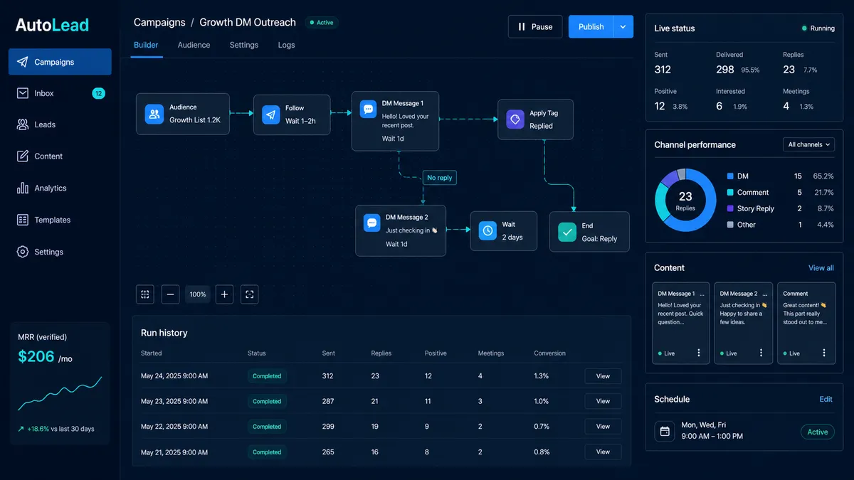
Task: Open the Analytics bar chart icon
Action: point(22,188)
